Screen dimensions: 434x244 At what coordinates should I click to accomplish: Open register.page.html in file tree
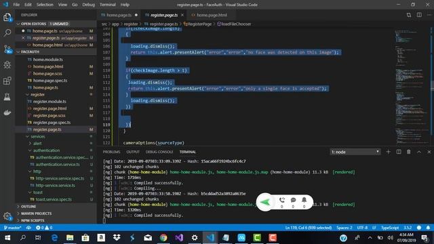(x=50, y=108)
